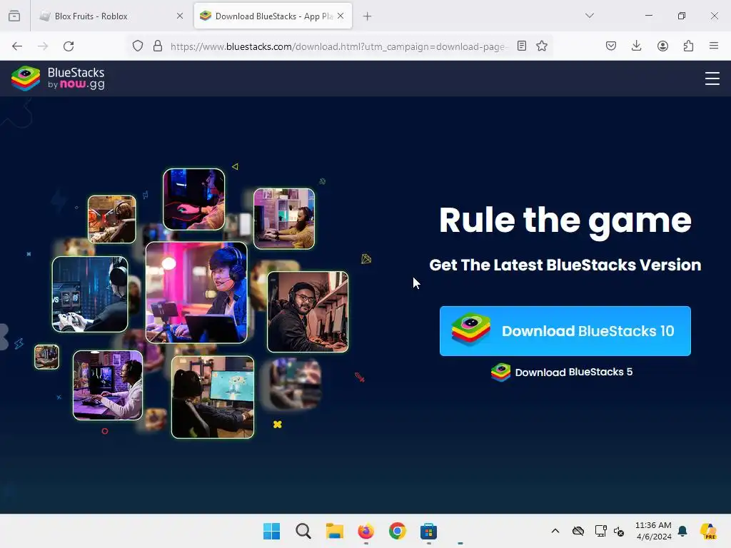Open the network status tray icon
The height and width of the screenshot is (548, 731).
coord(600,531)
